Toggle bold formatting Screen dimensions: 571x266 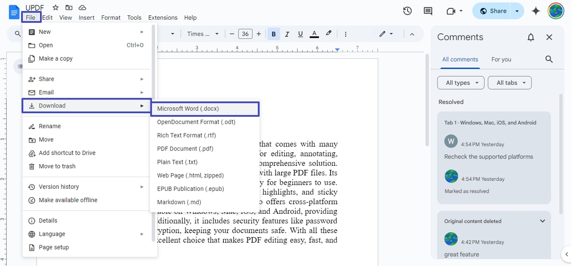[274, 33]
